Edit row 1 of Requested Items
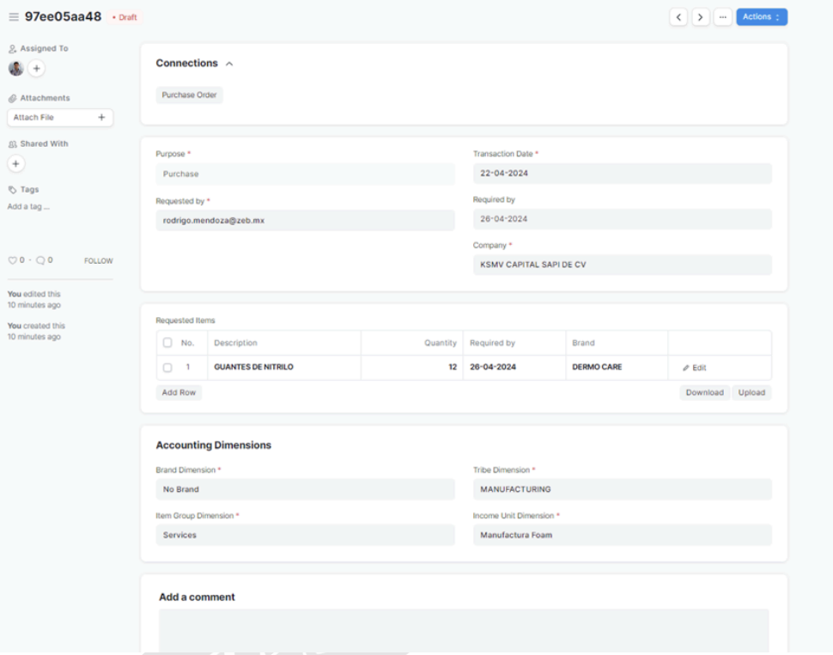 point(695,368)
